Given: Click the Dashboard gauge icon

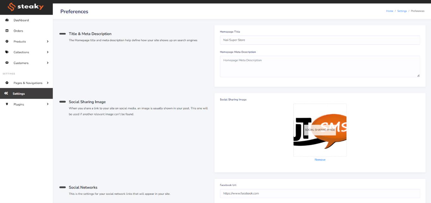Looking at the screenshot, I should [x=7, y=20].
